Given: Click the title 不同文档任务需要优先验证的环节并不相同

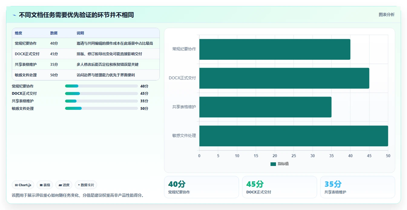Looking at the screenshot, I should tap(76, 15).
